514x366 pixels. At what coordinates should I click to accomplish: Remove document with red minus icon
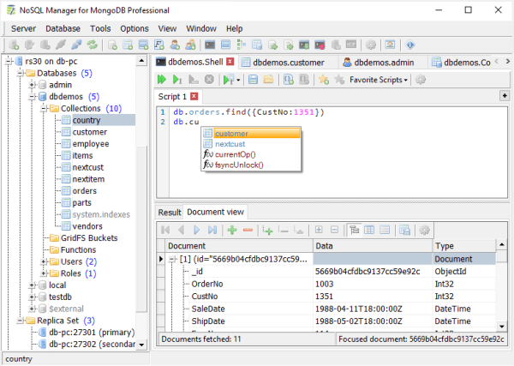pyautogui.click(x=248, y=231)
